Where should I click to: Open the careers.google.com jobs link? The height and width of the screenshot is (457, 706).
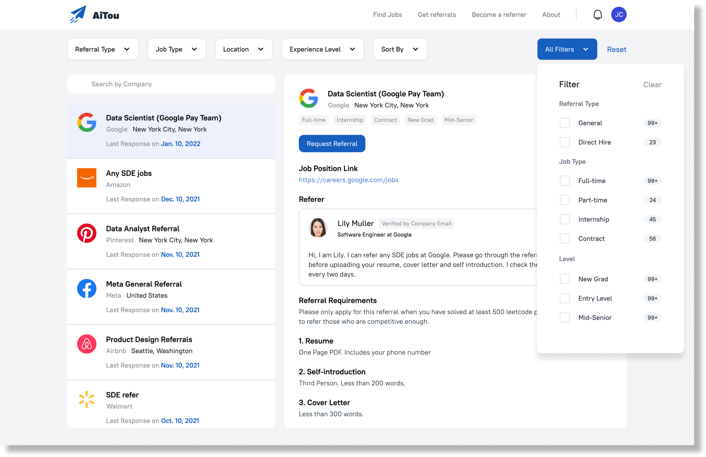click(x=348, y=180)
